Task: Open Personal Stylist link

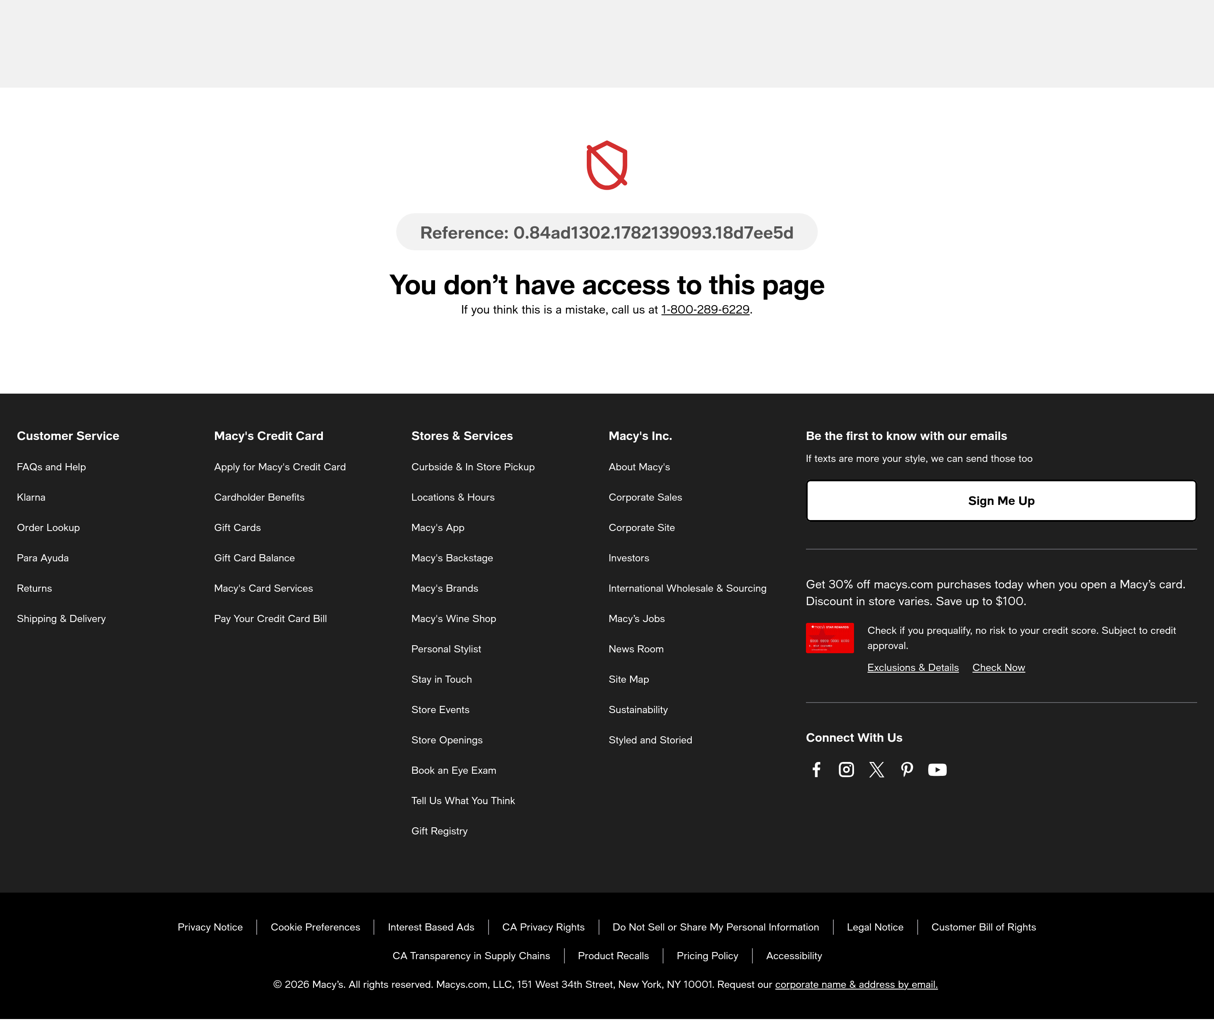Action: pos(446,649)
